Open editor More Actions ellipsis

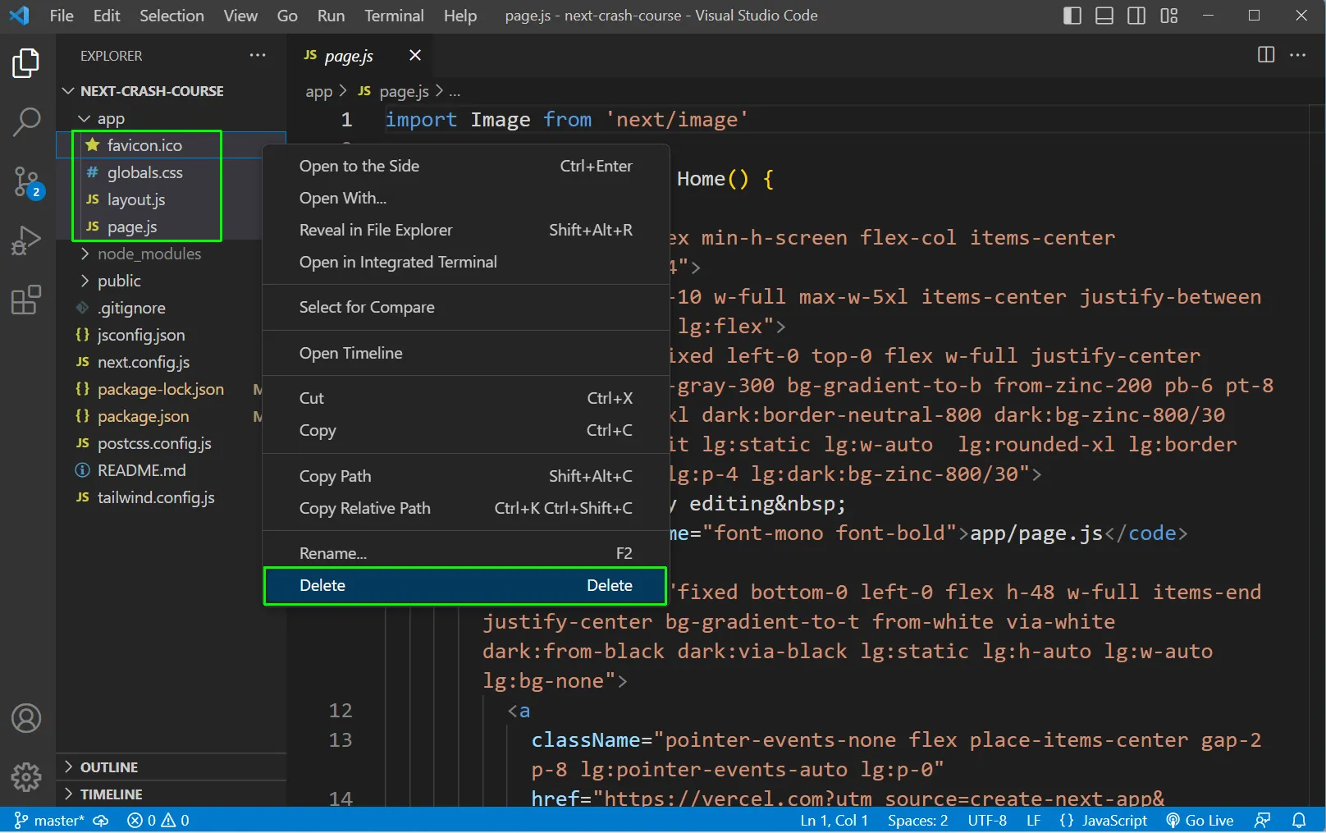click(1298, 55)
